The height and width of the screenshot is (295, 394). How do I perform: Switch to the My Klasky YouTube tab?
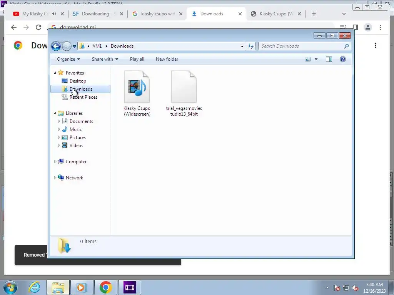[35, 14]
